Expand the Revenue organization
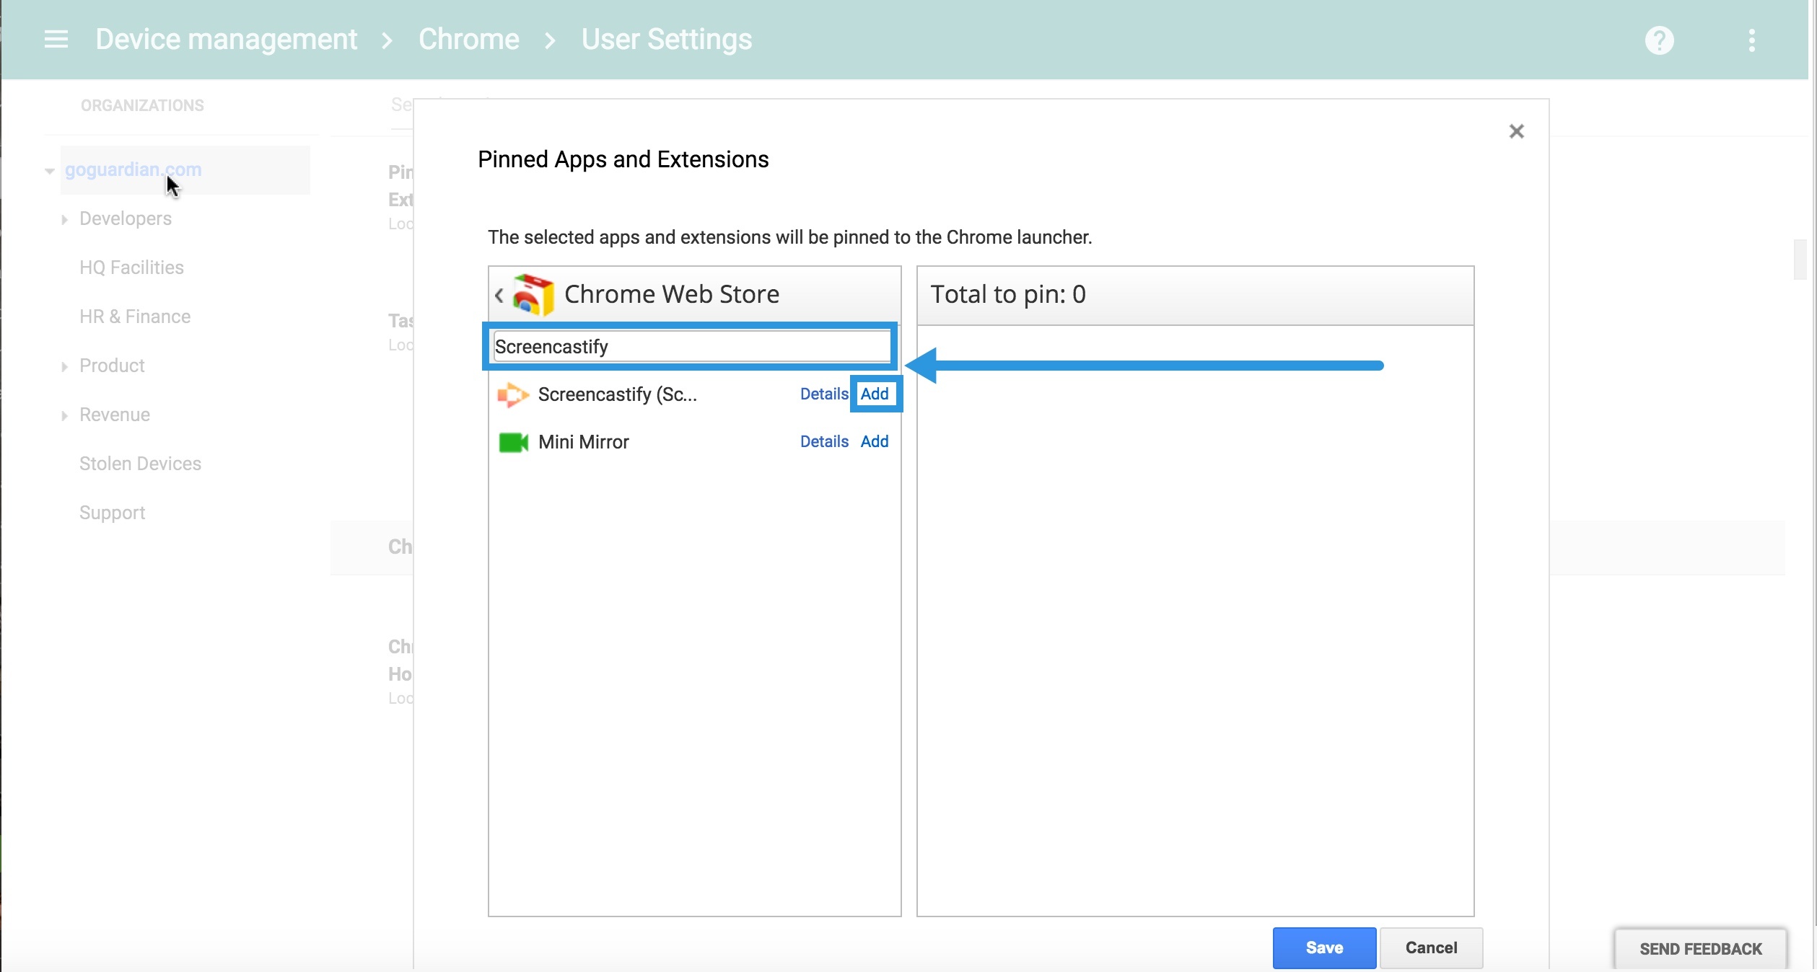 coord(64,415)
